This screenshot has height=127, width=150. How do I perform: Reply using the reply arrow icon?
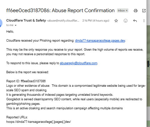(135, 21)
